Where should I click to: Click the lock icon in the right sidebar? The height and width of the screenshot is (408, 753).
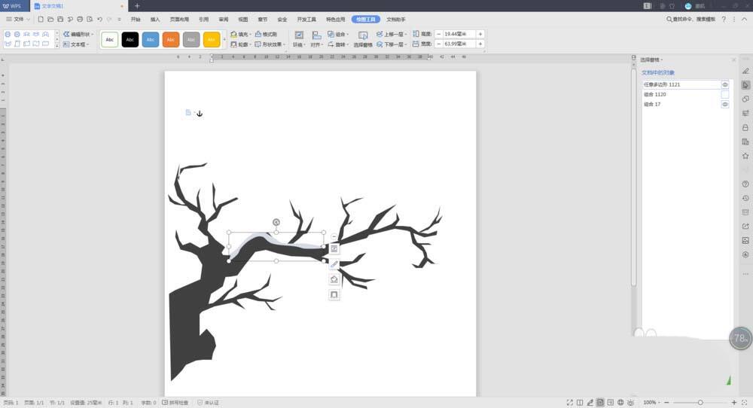[745, 127]
